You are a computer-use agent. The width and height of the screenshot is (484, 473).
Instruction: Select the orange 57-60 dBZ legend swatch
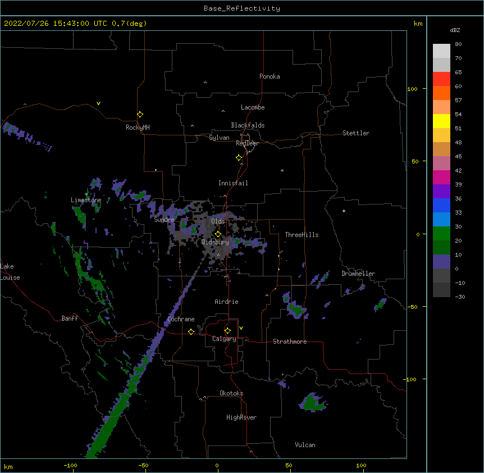(441, 93)
